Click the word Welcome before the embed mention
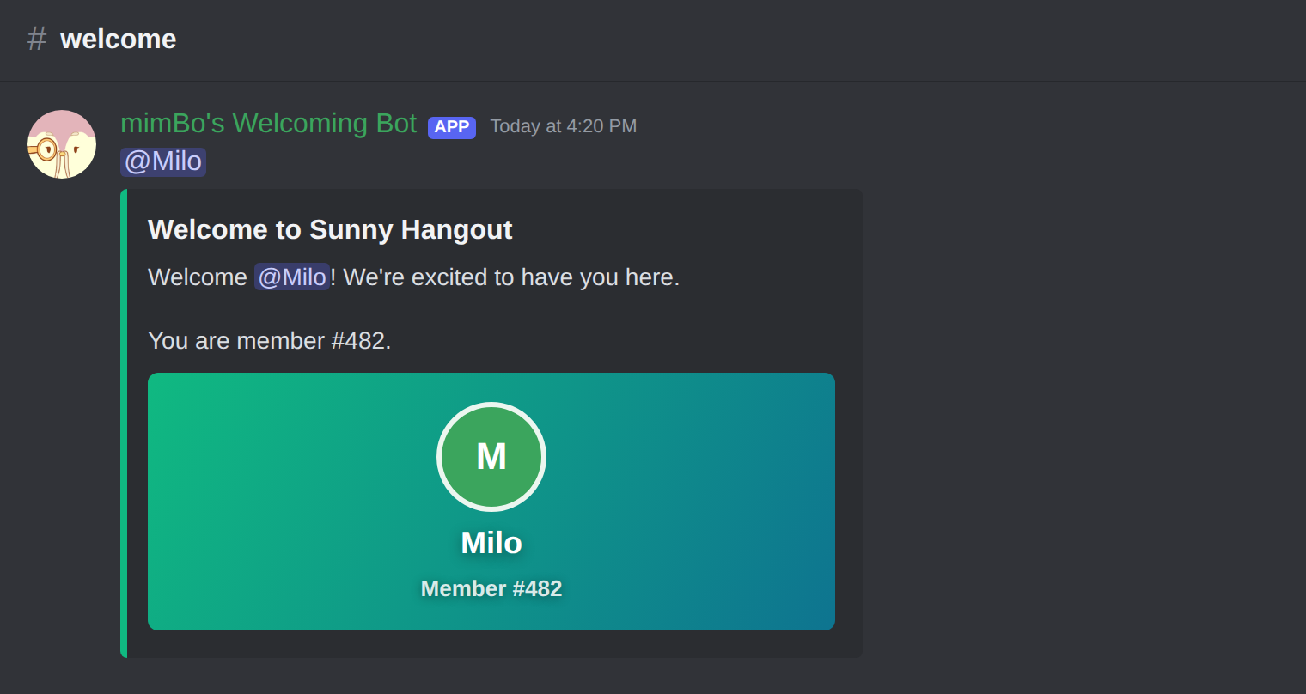 click(198, 277)
